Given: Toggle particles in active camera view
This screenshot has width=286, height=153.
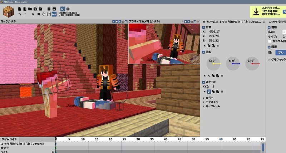Looking at the screenshot, I should click(189, 21).
